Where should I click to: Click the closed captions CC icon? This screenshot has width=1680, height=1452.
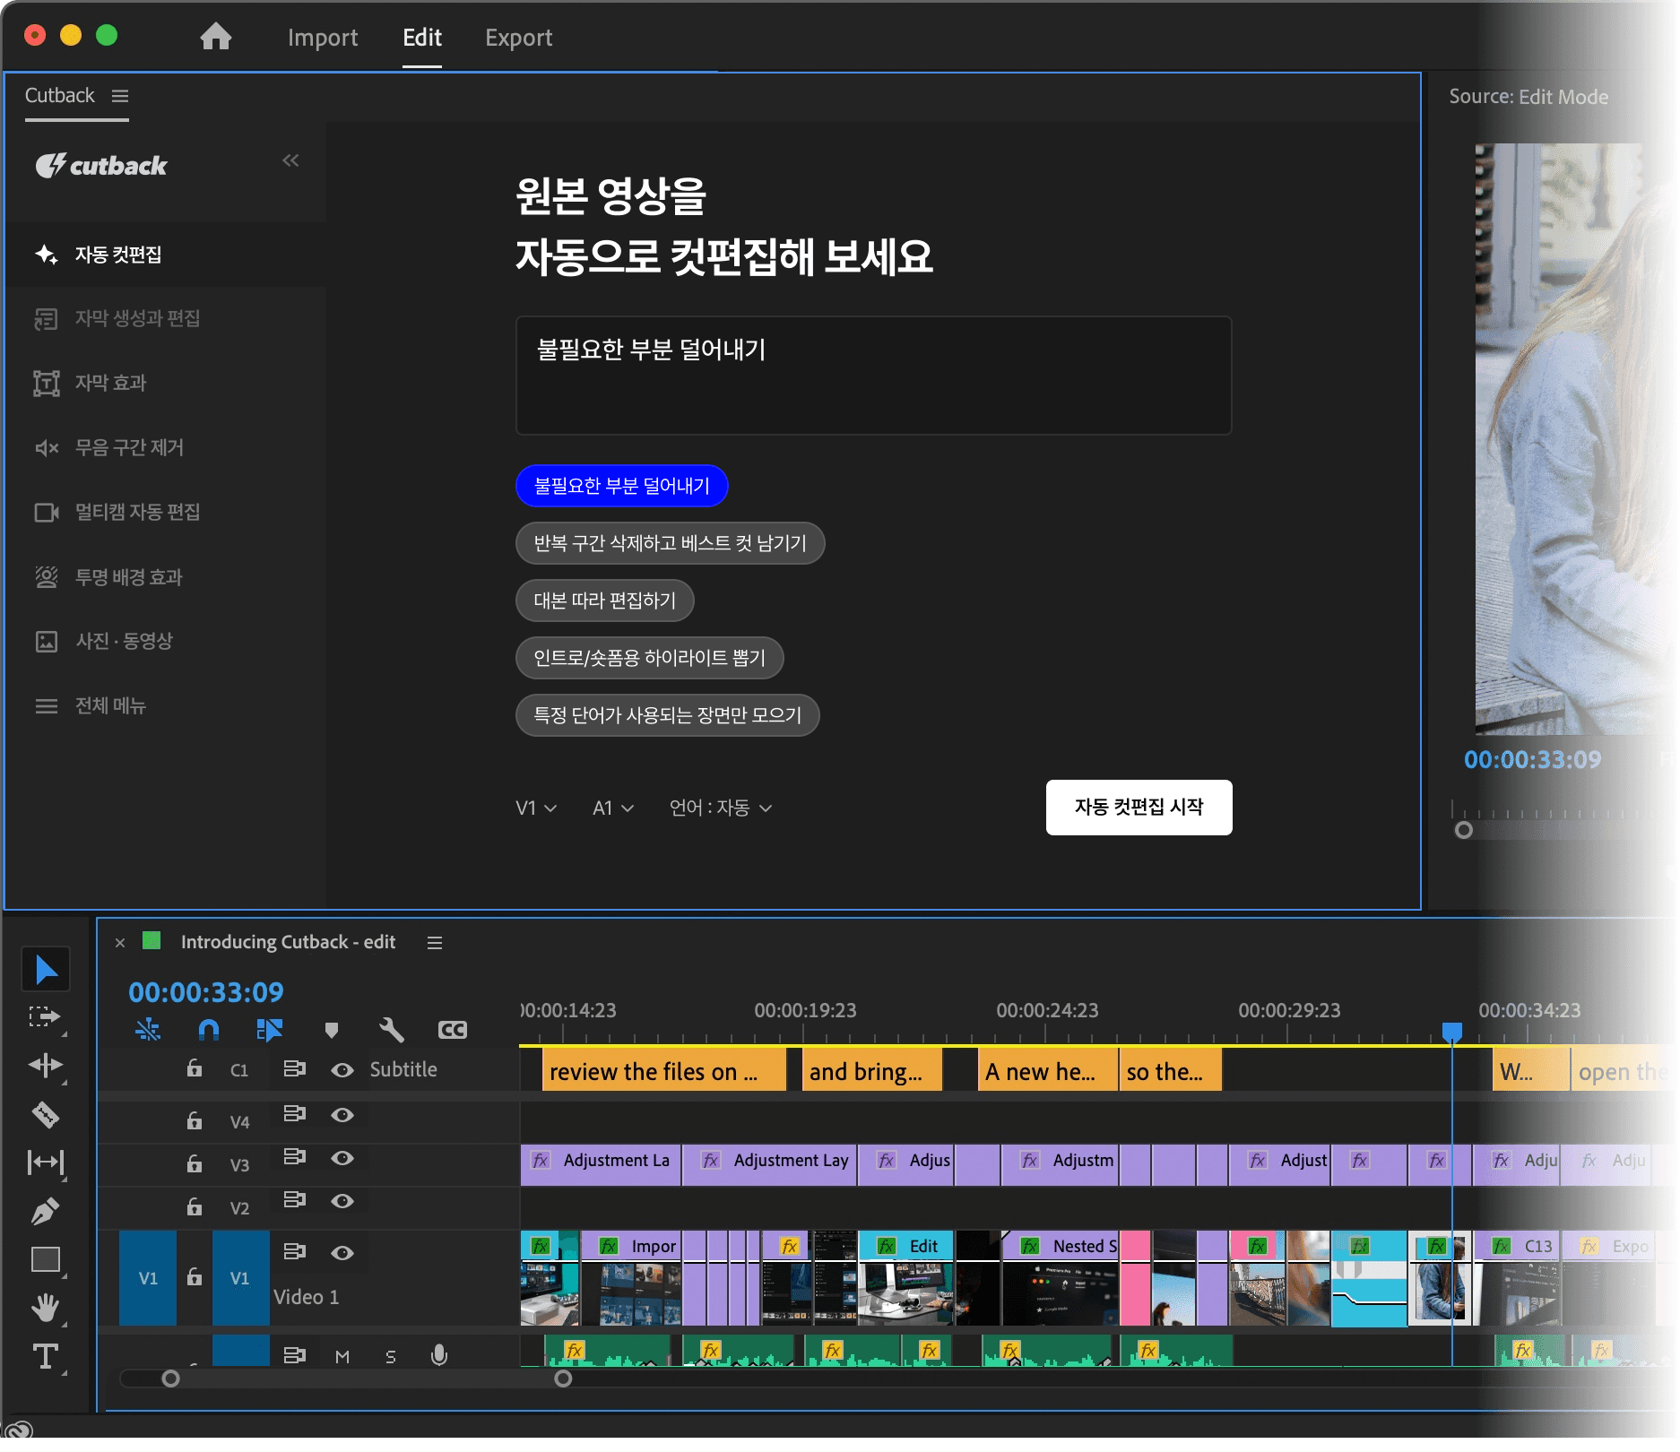coord(452,1030)
